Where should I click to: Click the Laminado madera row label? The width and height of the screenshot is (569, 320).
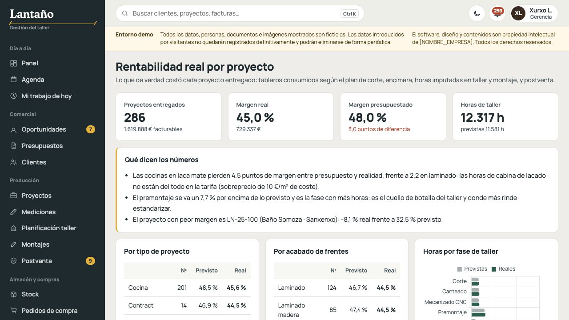point(292,310)
